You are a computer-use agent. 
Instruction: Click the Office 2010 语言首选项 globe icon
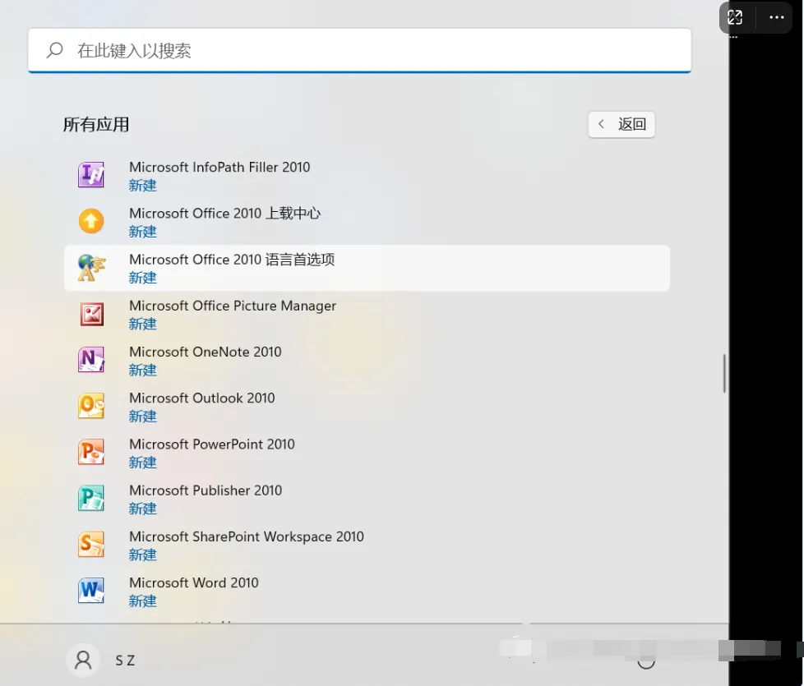click(91, 268)
